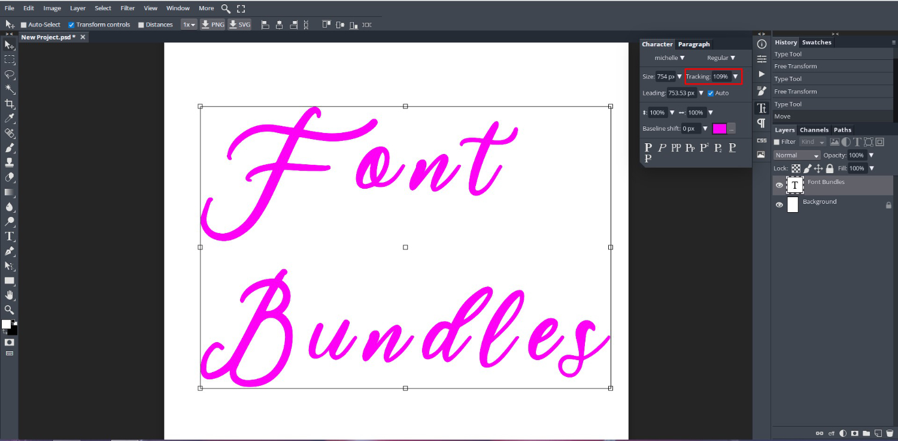Select the Crop tool

pyautogui.click(x=10, y=104)
